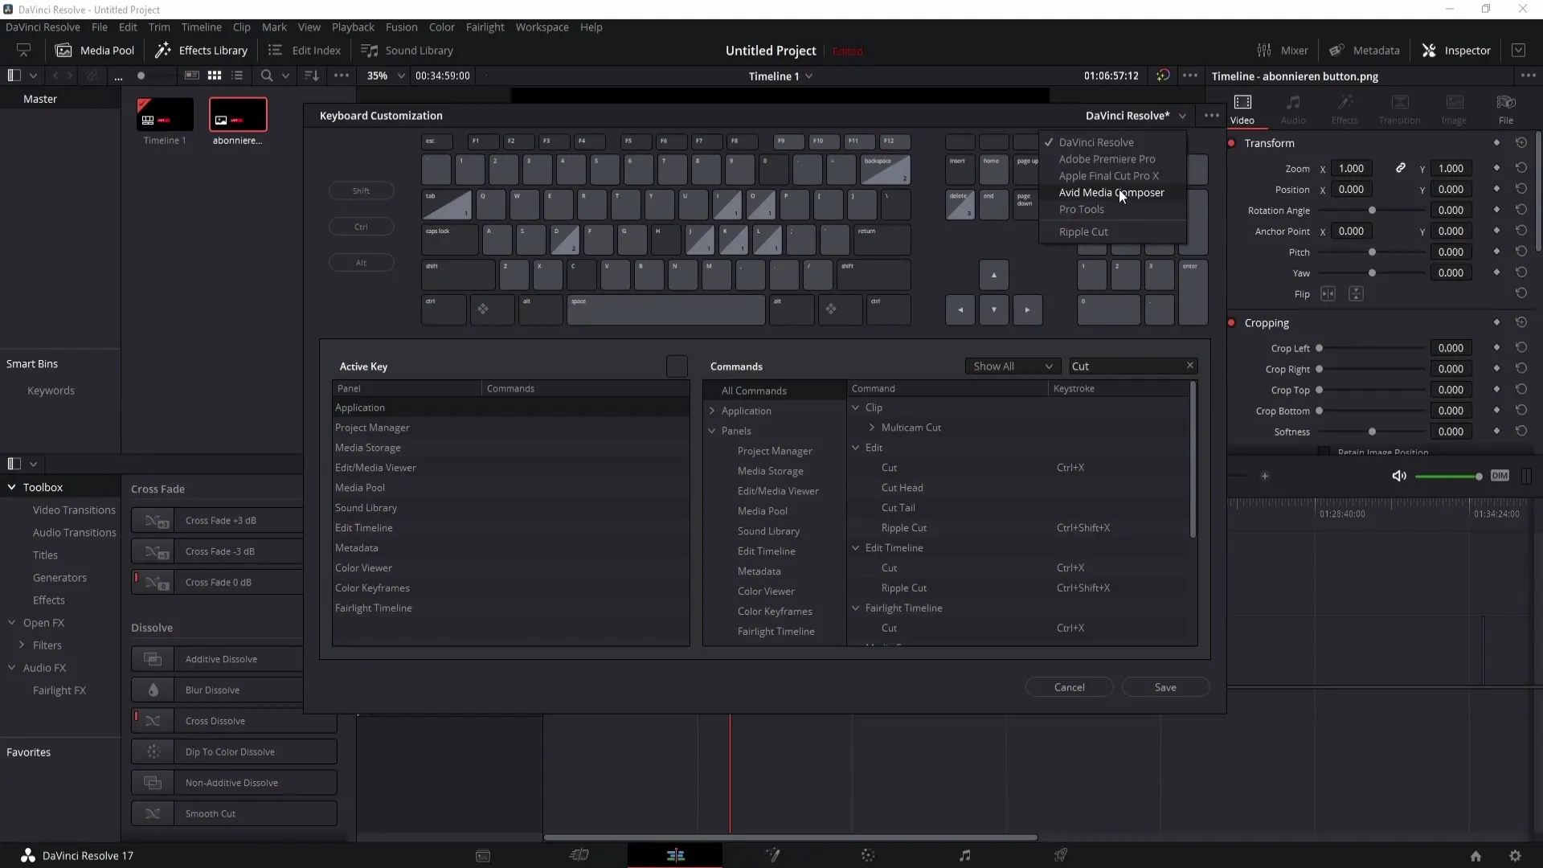1543x868 pixels.
Task: Add keyframe for Crop Left
Action: point(1496,348)
